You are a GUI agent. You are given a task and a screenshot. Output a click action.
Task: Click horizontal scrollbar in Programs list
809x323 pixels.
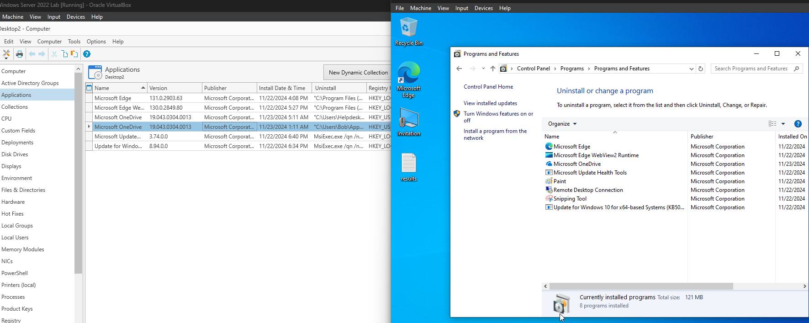pos(641,286)
